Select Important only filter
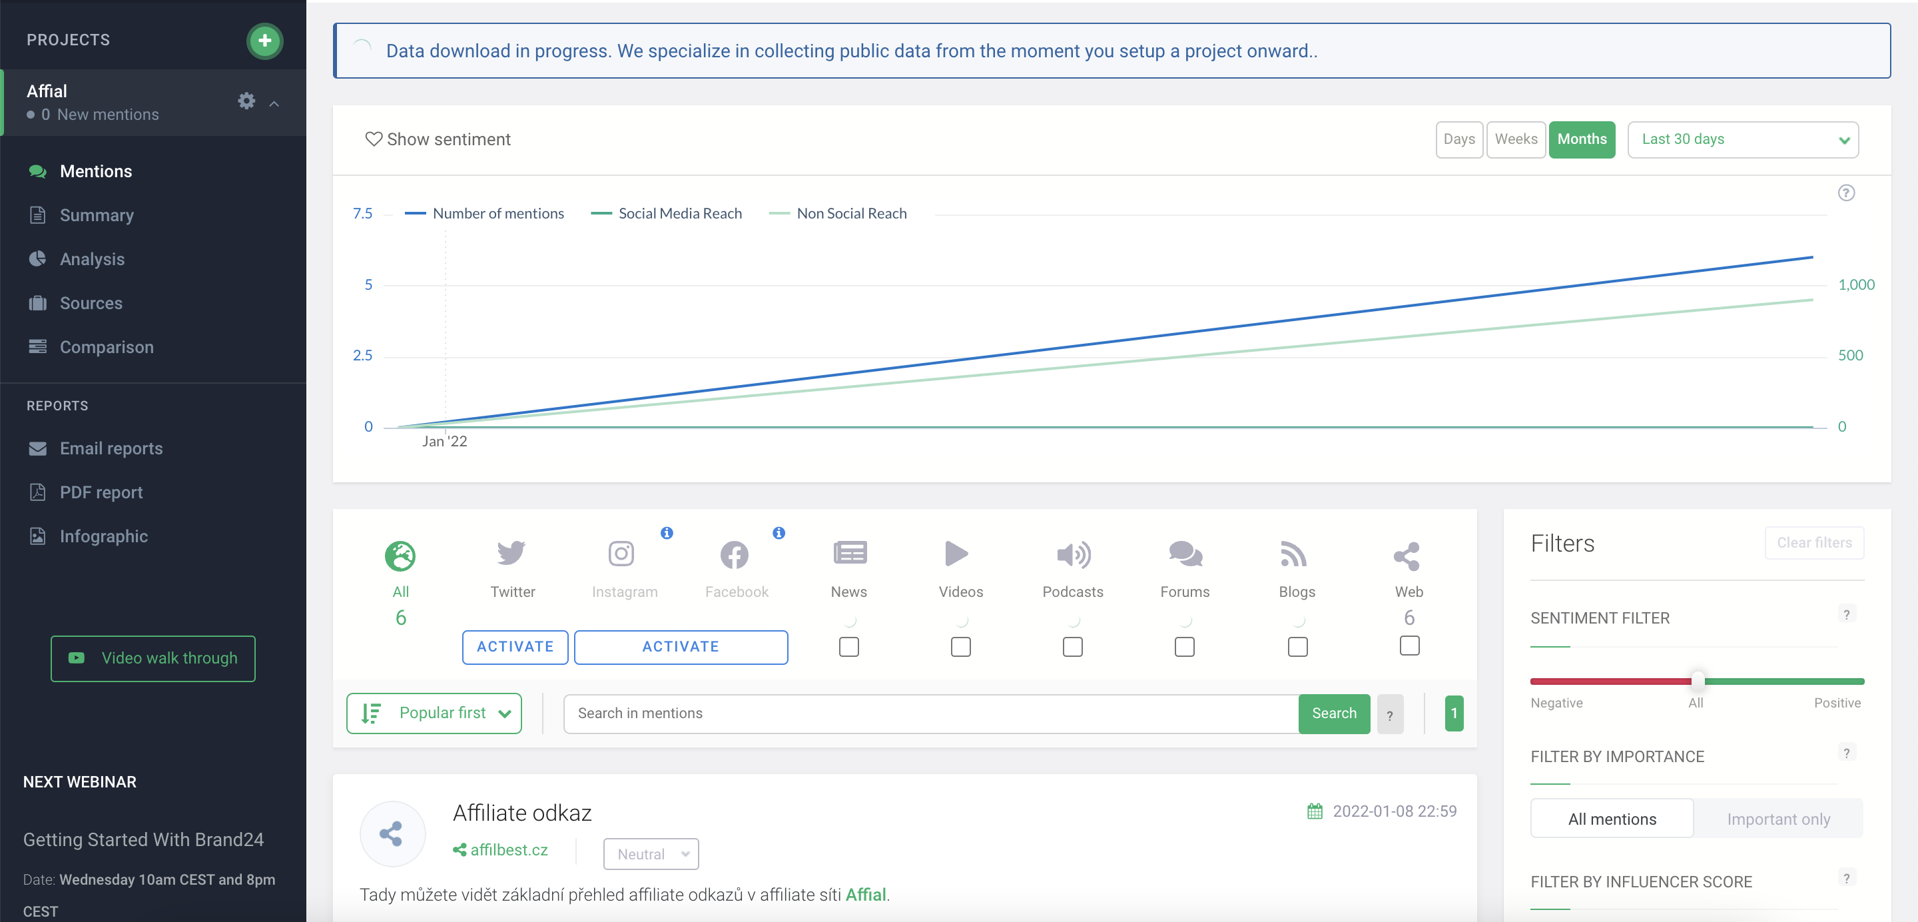 click(x=1778, y=819)
